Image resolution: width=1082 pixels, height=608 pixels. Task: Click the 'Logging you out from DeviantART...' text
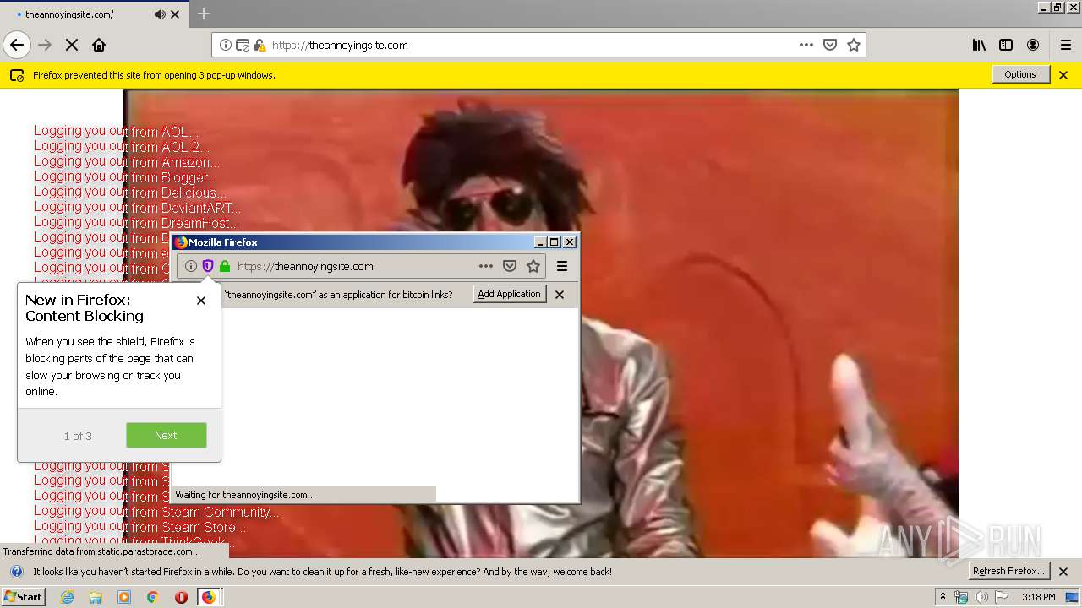137,208
